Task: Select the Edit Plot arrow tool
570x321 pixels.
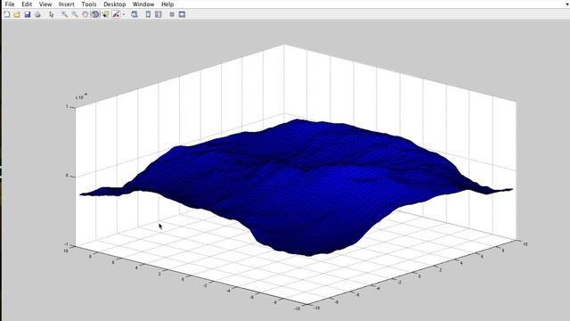Action: tap(52, 14)
